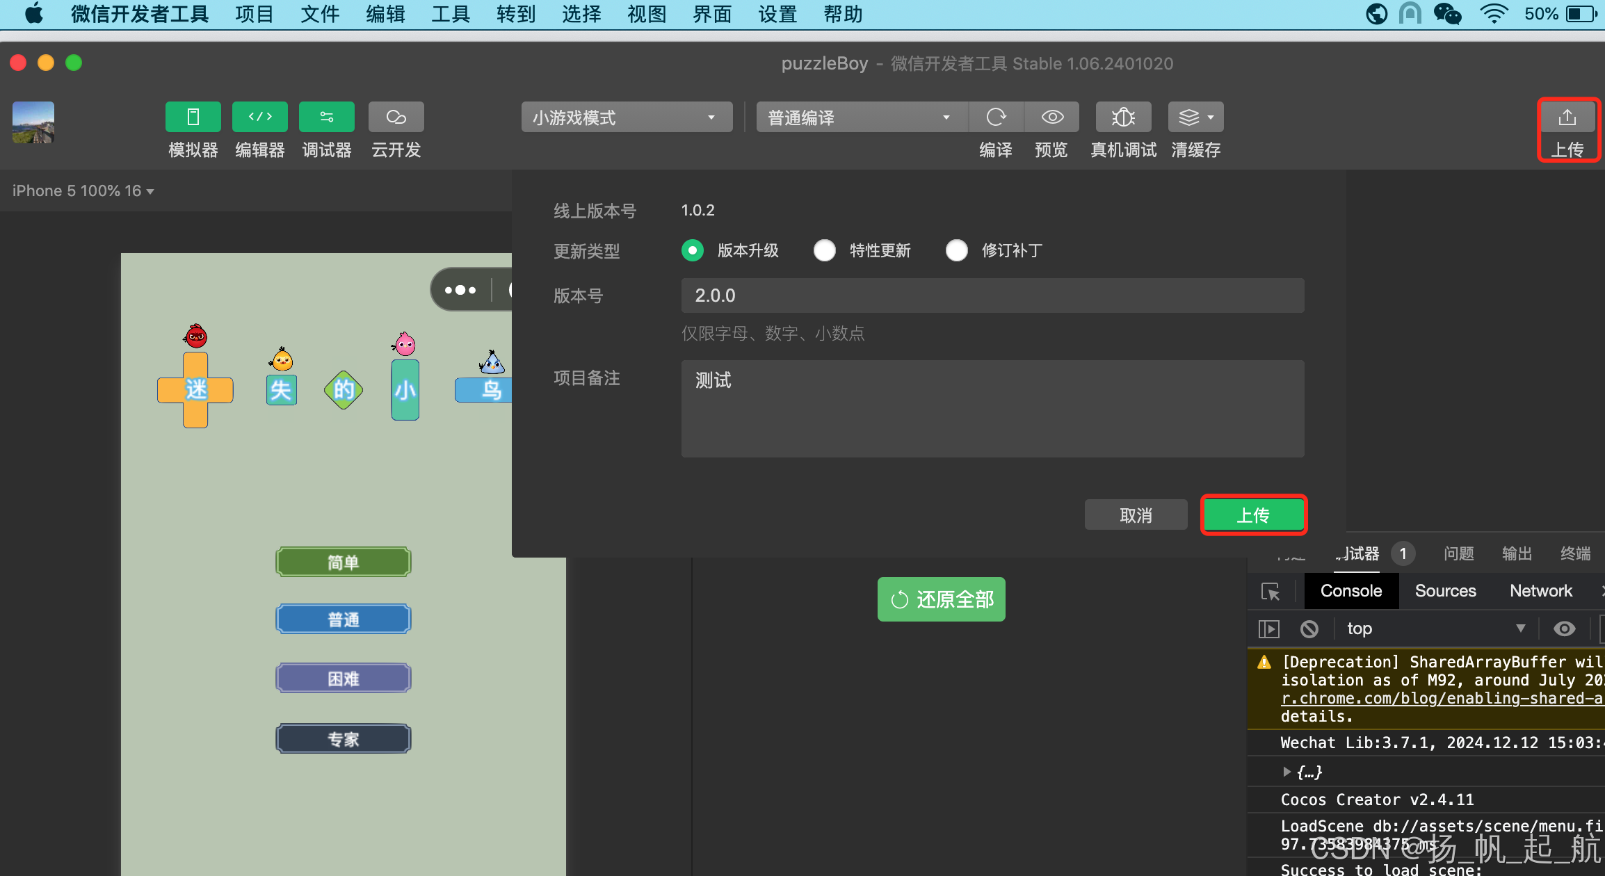This screenshot has width=1605, height=876.
Task: Select the 版本升级 update type
Action: tap(693, 250)
